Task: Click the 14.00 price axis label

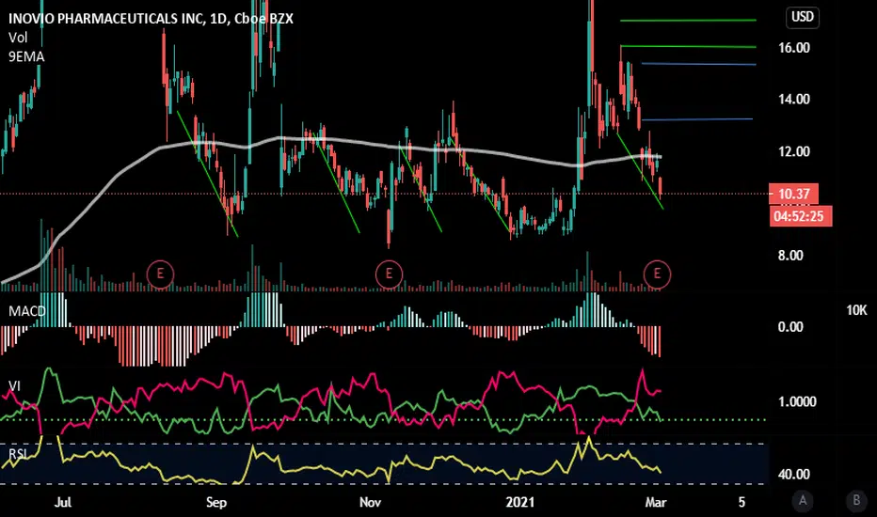Action: tap(793, 100)
